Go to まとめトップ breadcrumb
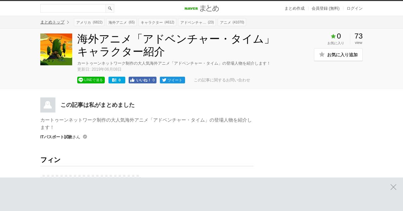Viewport: 403px width, 211px height. click(52, 22)
